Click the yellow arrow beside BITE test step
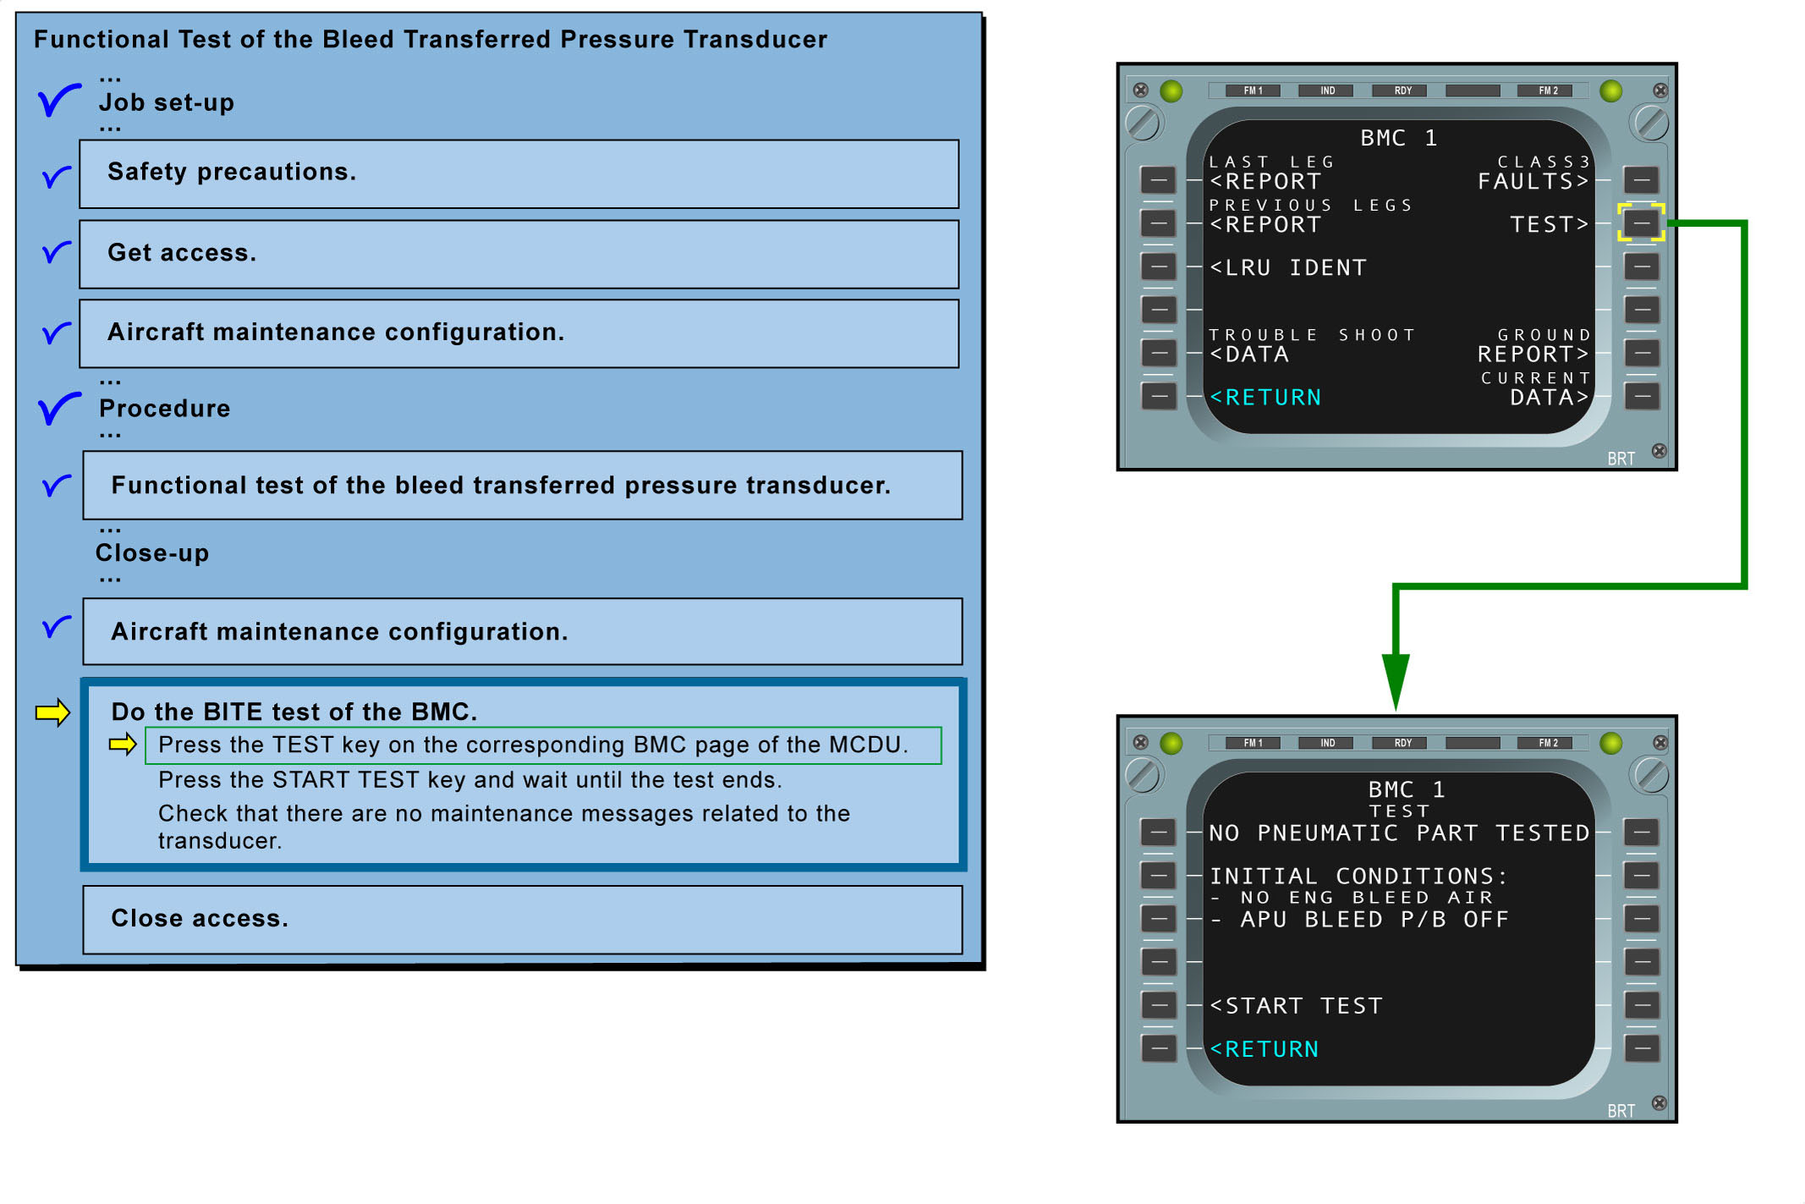Image resolution: width=1805 pixels, height=1204 pixels. tap(52, 712)
